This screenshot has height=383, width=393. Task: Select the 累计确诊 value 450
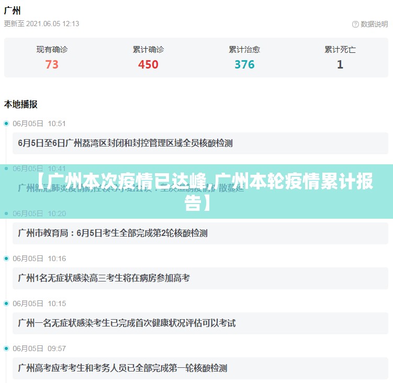pyautogui.click(x=148, y=64)
